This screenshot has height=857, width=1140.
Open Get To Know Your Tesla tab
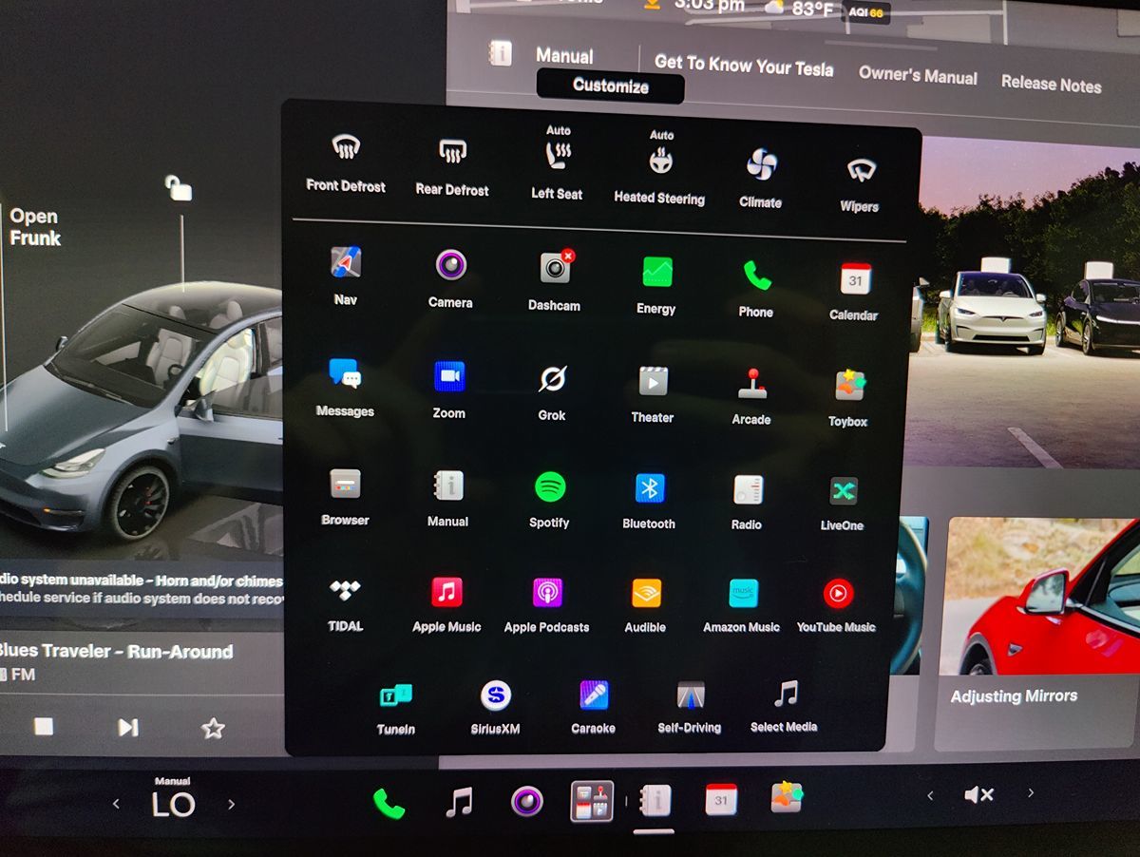(x=744, y=67)
